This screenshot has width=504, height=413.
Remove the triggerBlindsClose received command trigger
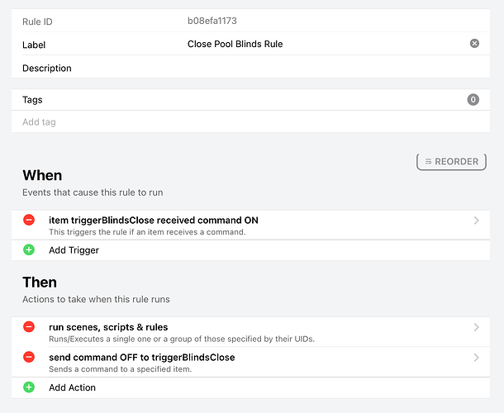pyautogui.click(x=29, y=221)
